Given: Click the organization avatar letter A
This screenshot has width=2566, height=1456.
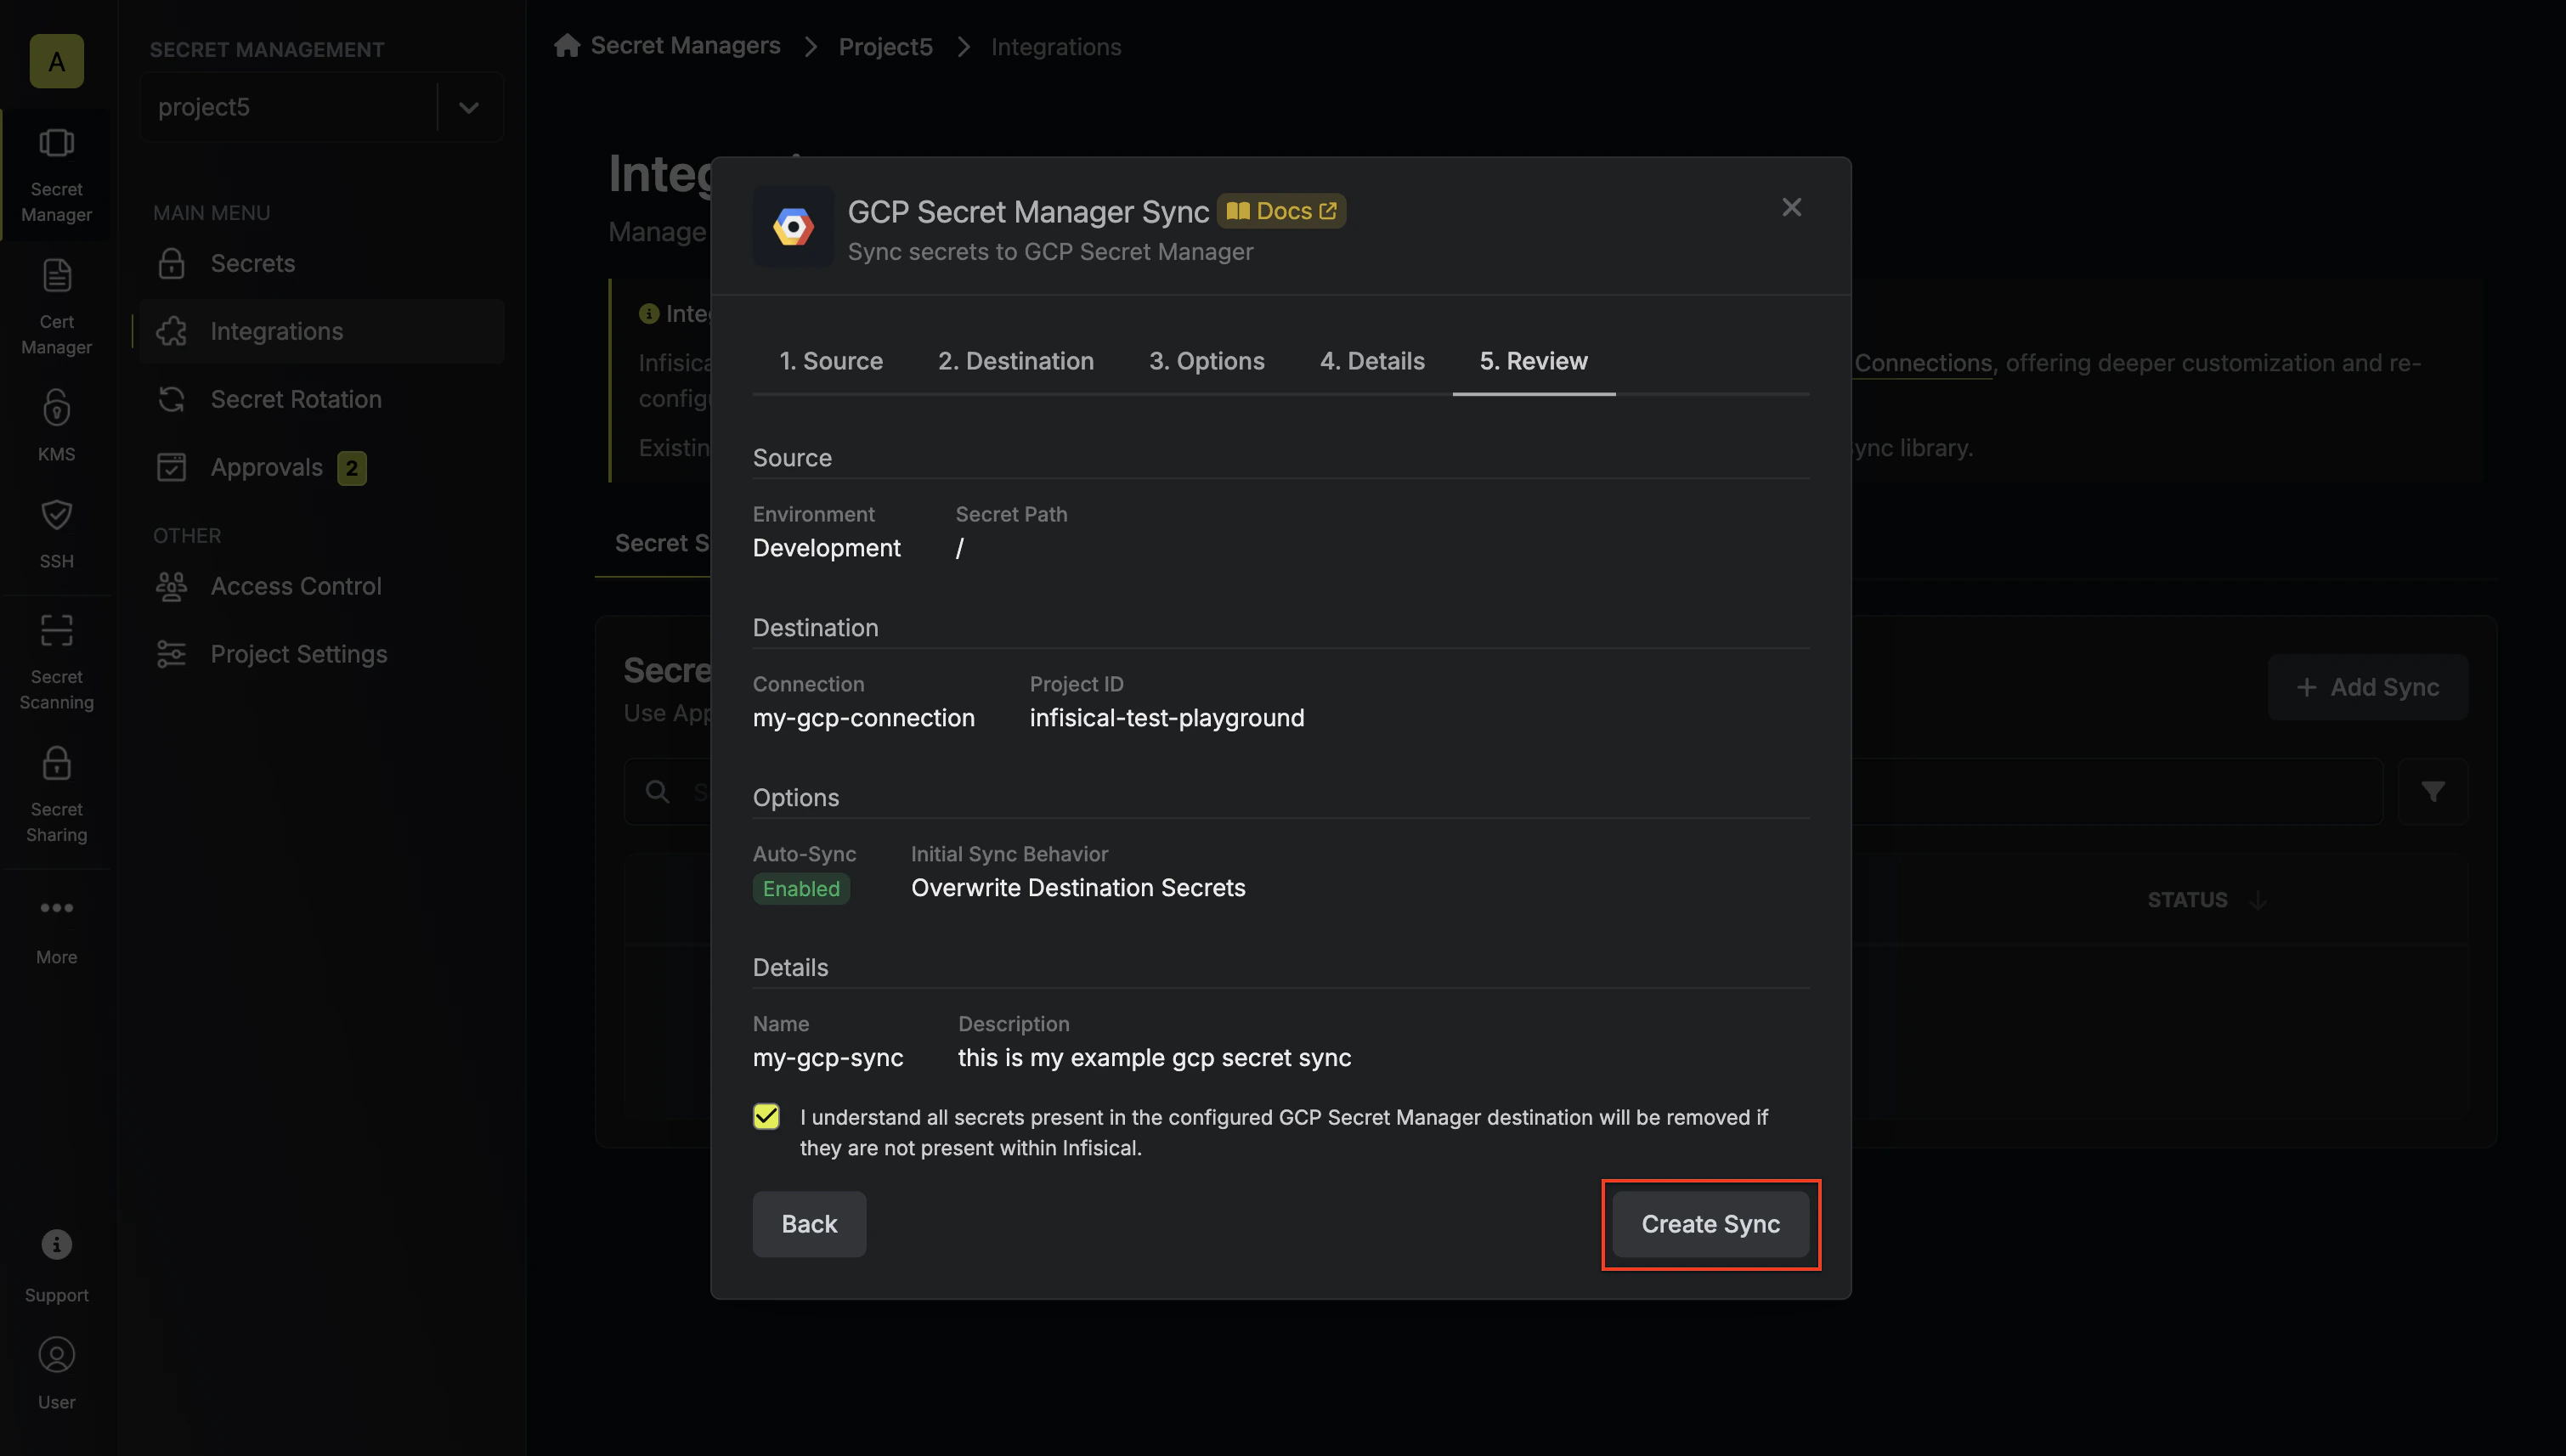Looking at the screenshot, I should click(56, 61).
